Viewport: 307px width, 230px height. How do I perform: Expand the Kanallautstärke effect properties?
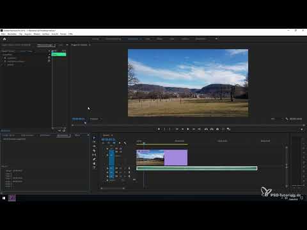[x=3, y=61]
